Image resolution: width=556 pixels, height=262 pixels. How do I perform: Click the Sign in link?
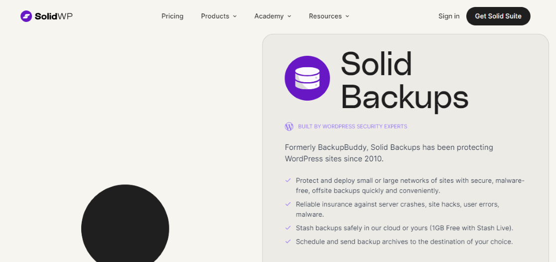[449, 16]
